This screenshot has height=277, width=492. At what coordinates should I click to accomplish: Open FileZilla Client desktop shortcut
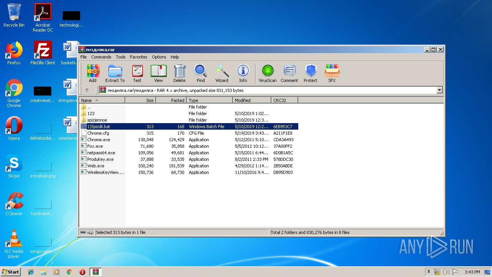(43, 53)
